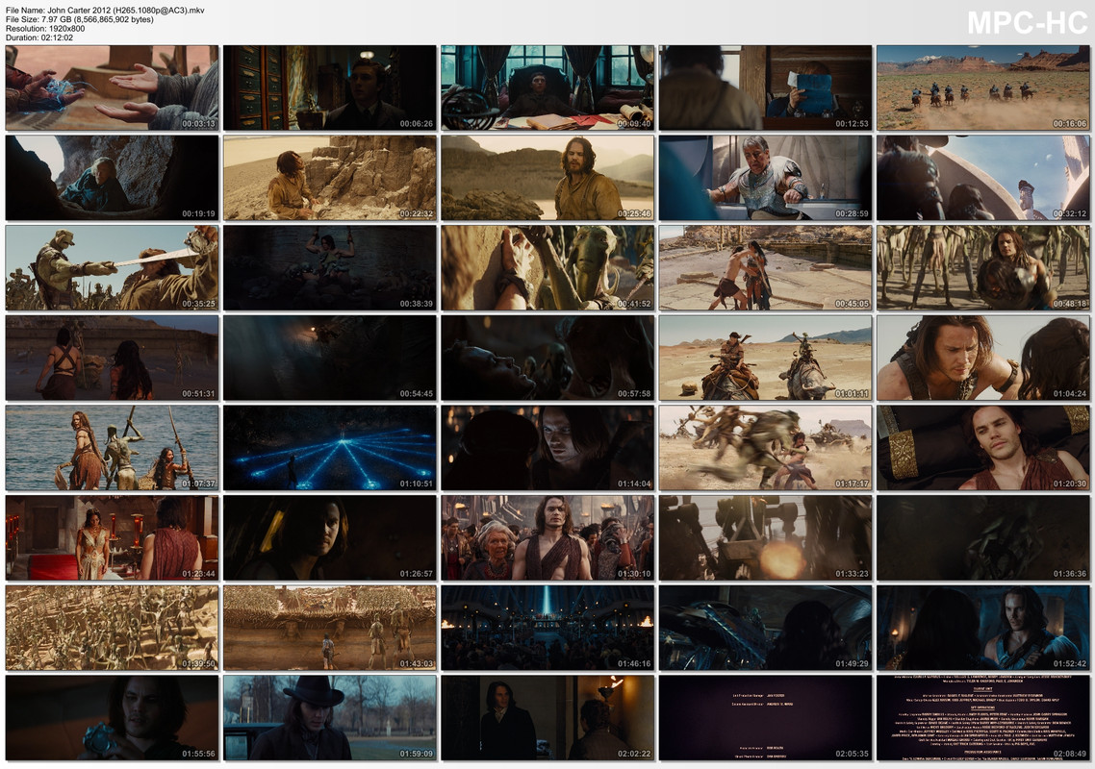Choose the battle charge thumbnail at 01:17:17
Screen dimensions: 1095x769
pyautogui.click(x=765, y=448)
